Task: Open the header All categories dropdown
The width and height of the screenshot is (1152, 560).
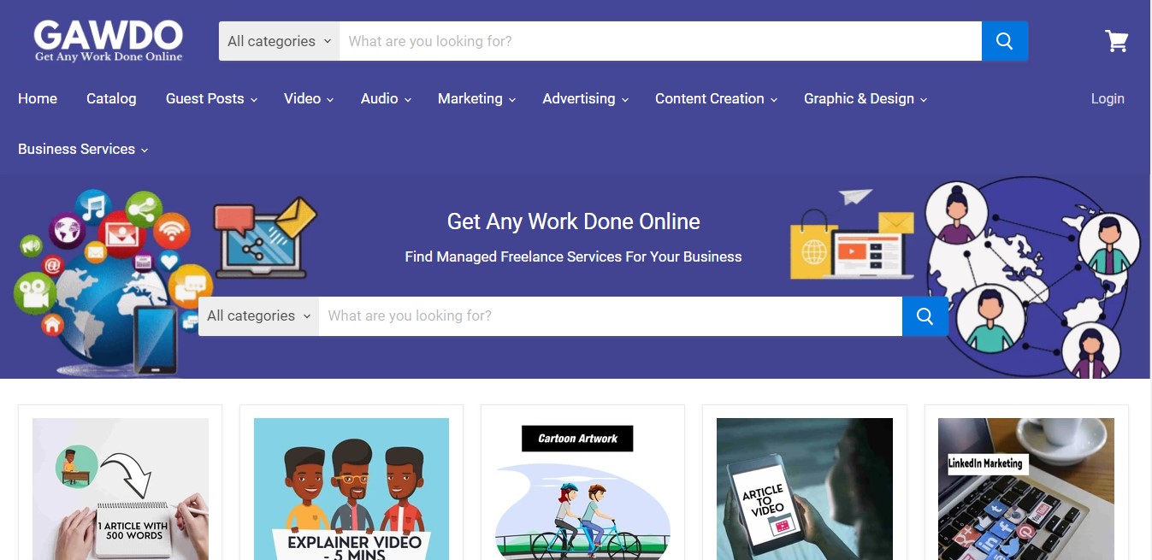Action: point(279,41)
